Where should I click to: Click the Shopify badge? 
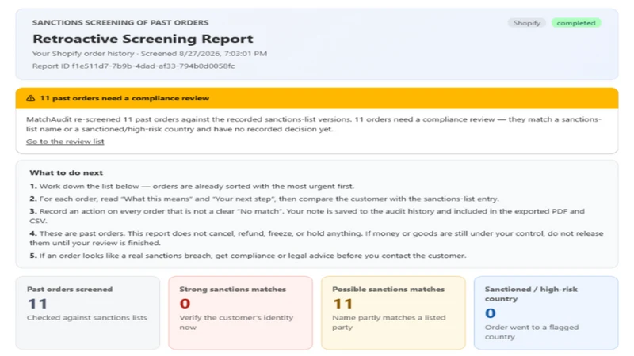[x=526, y=23]
